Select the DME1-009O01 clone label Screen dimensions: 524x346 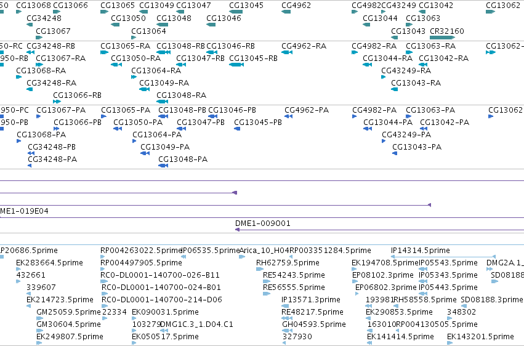point(263,223)
